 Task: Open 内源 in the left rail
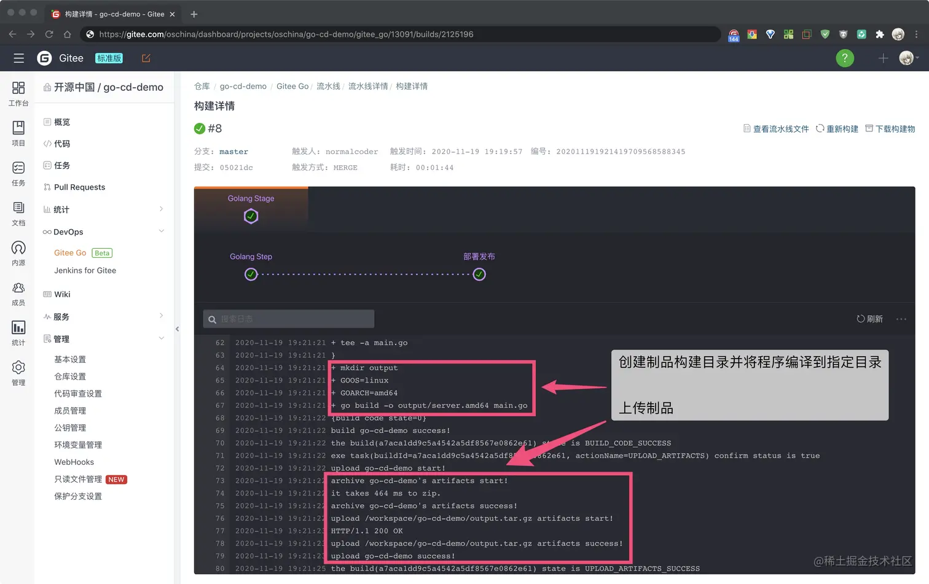18,253
